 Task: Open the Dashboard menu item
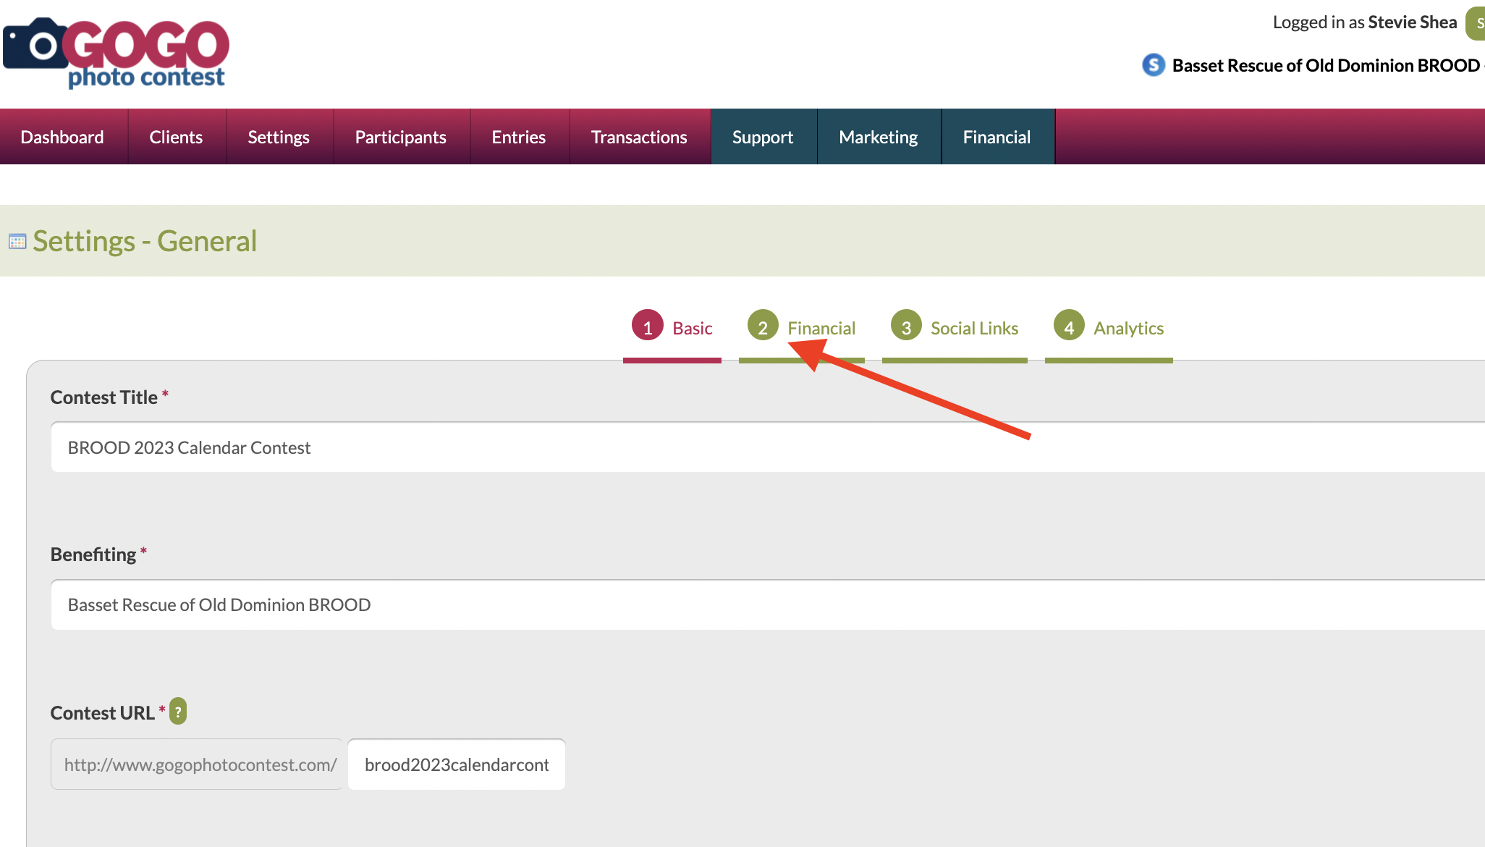coord(62,137)
